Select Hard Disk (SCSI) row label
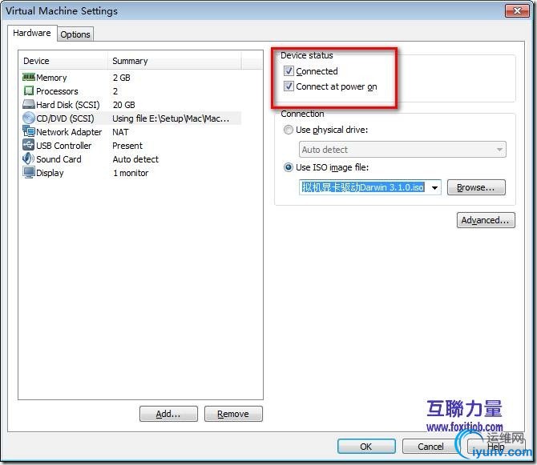This screenshot has width=537, height=465. tap(68, 105)
